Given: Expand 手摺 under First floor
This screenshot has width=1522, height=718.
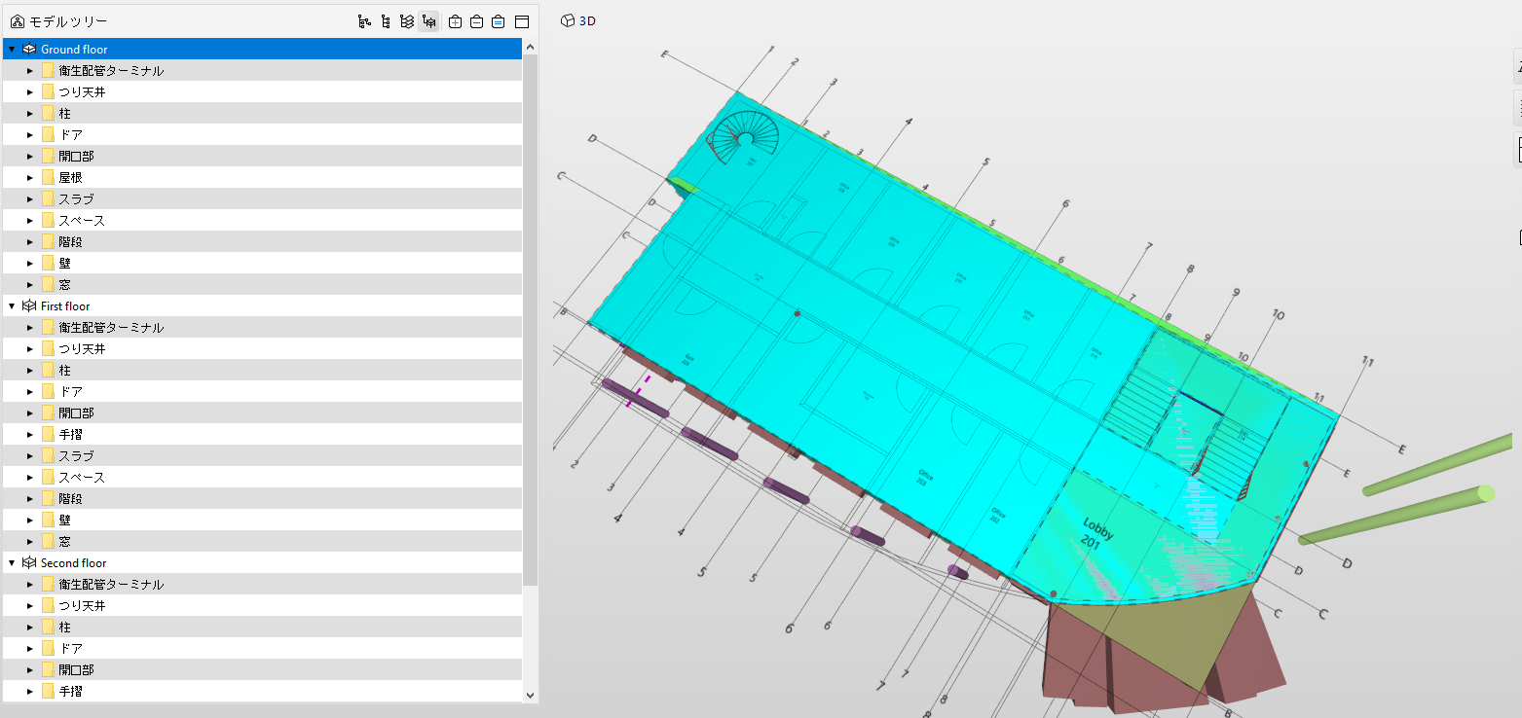Looking at the screenshot, I should [30, 435].
